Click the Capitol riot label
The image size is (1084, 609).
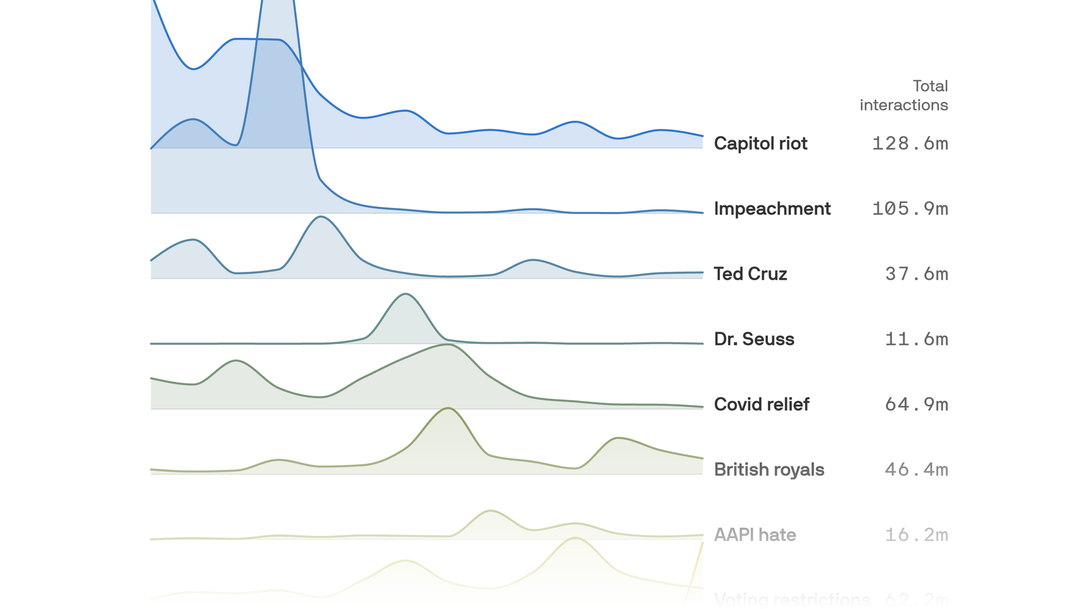pos(760,144)
